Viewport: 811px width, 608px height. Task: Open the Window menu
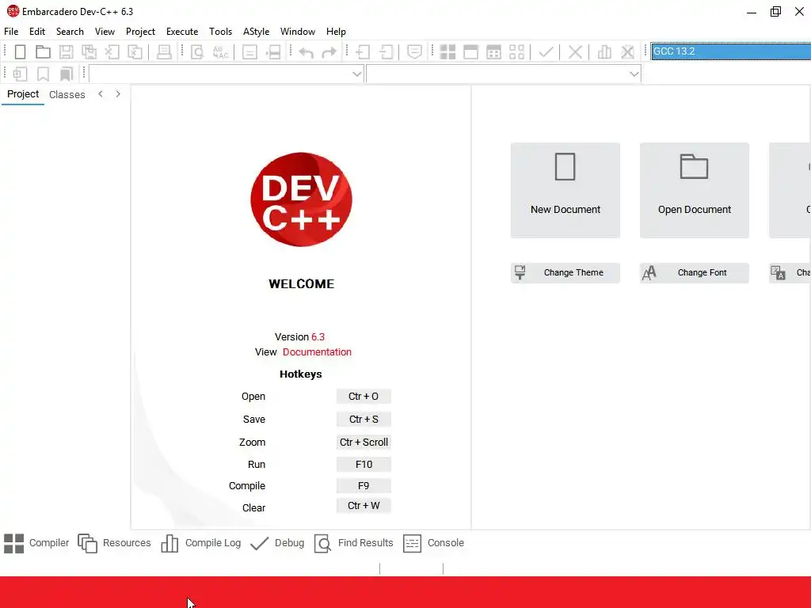pyautogui.click(x=298, y=32)
